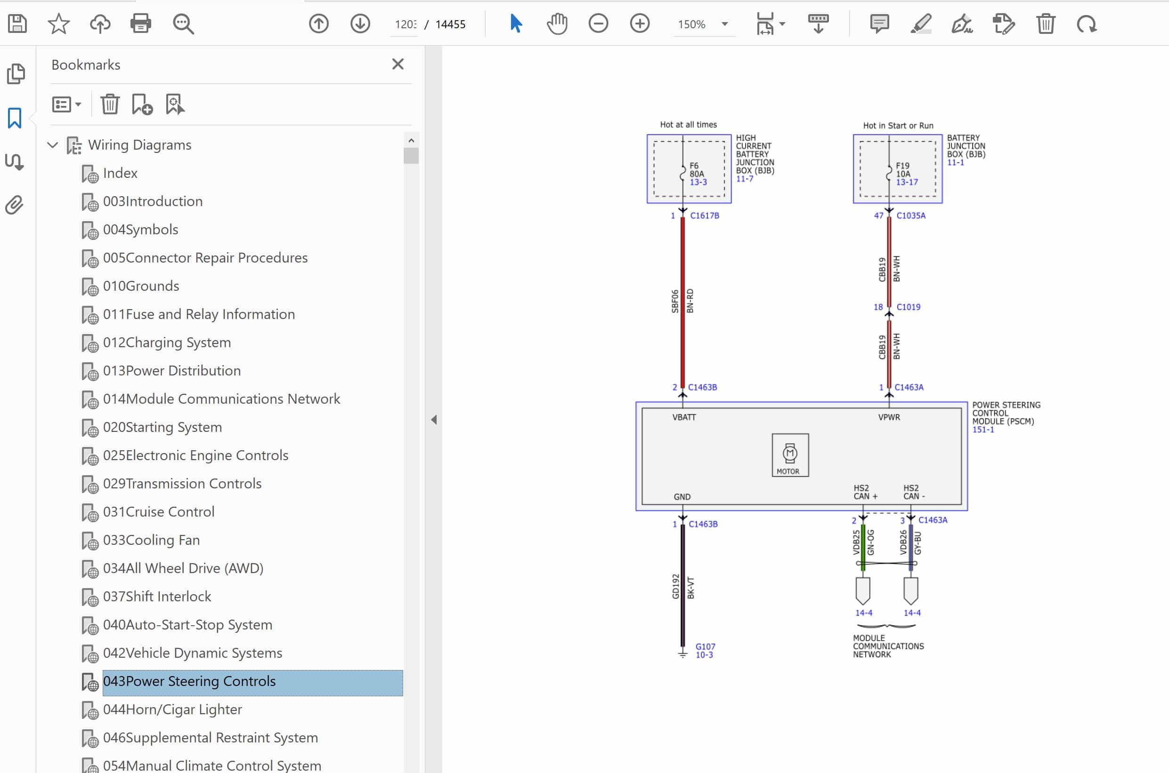1169x773 pixels.
Task: Open the signatures side panel icon
Action: click(14, 162)
